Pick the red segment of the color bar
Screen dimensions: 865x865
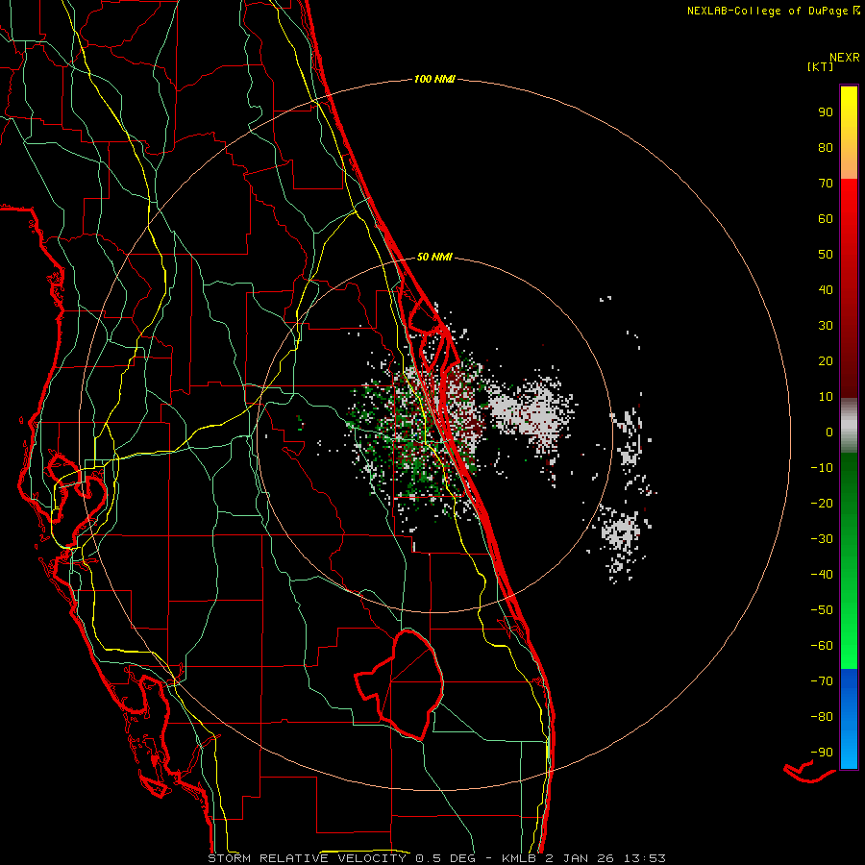click(x=849, y=286)
